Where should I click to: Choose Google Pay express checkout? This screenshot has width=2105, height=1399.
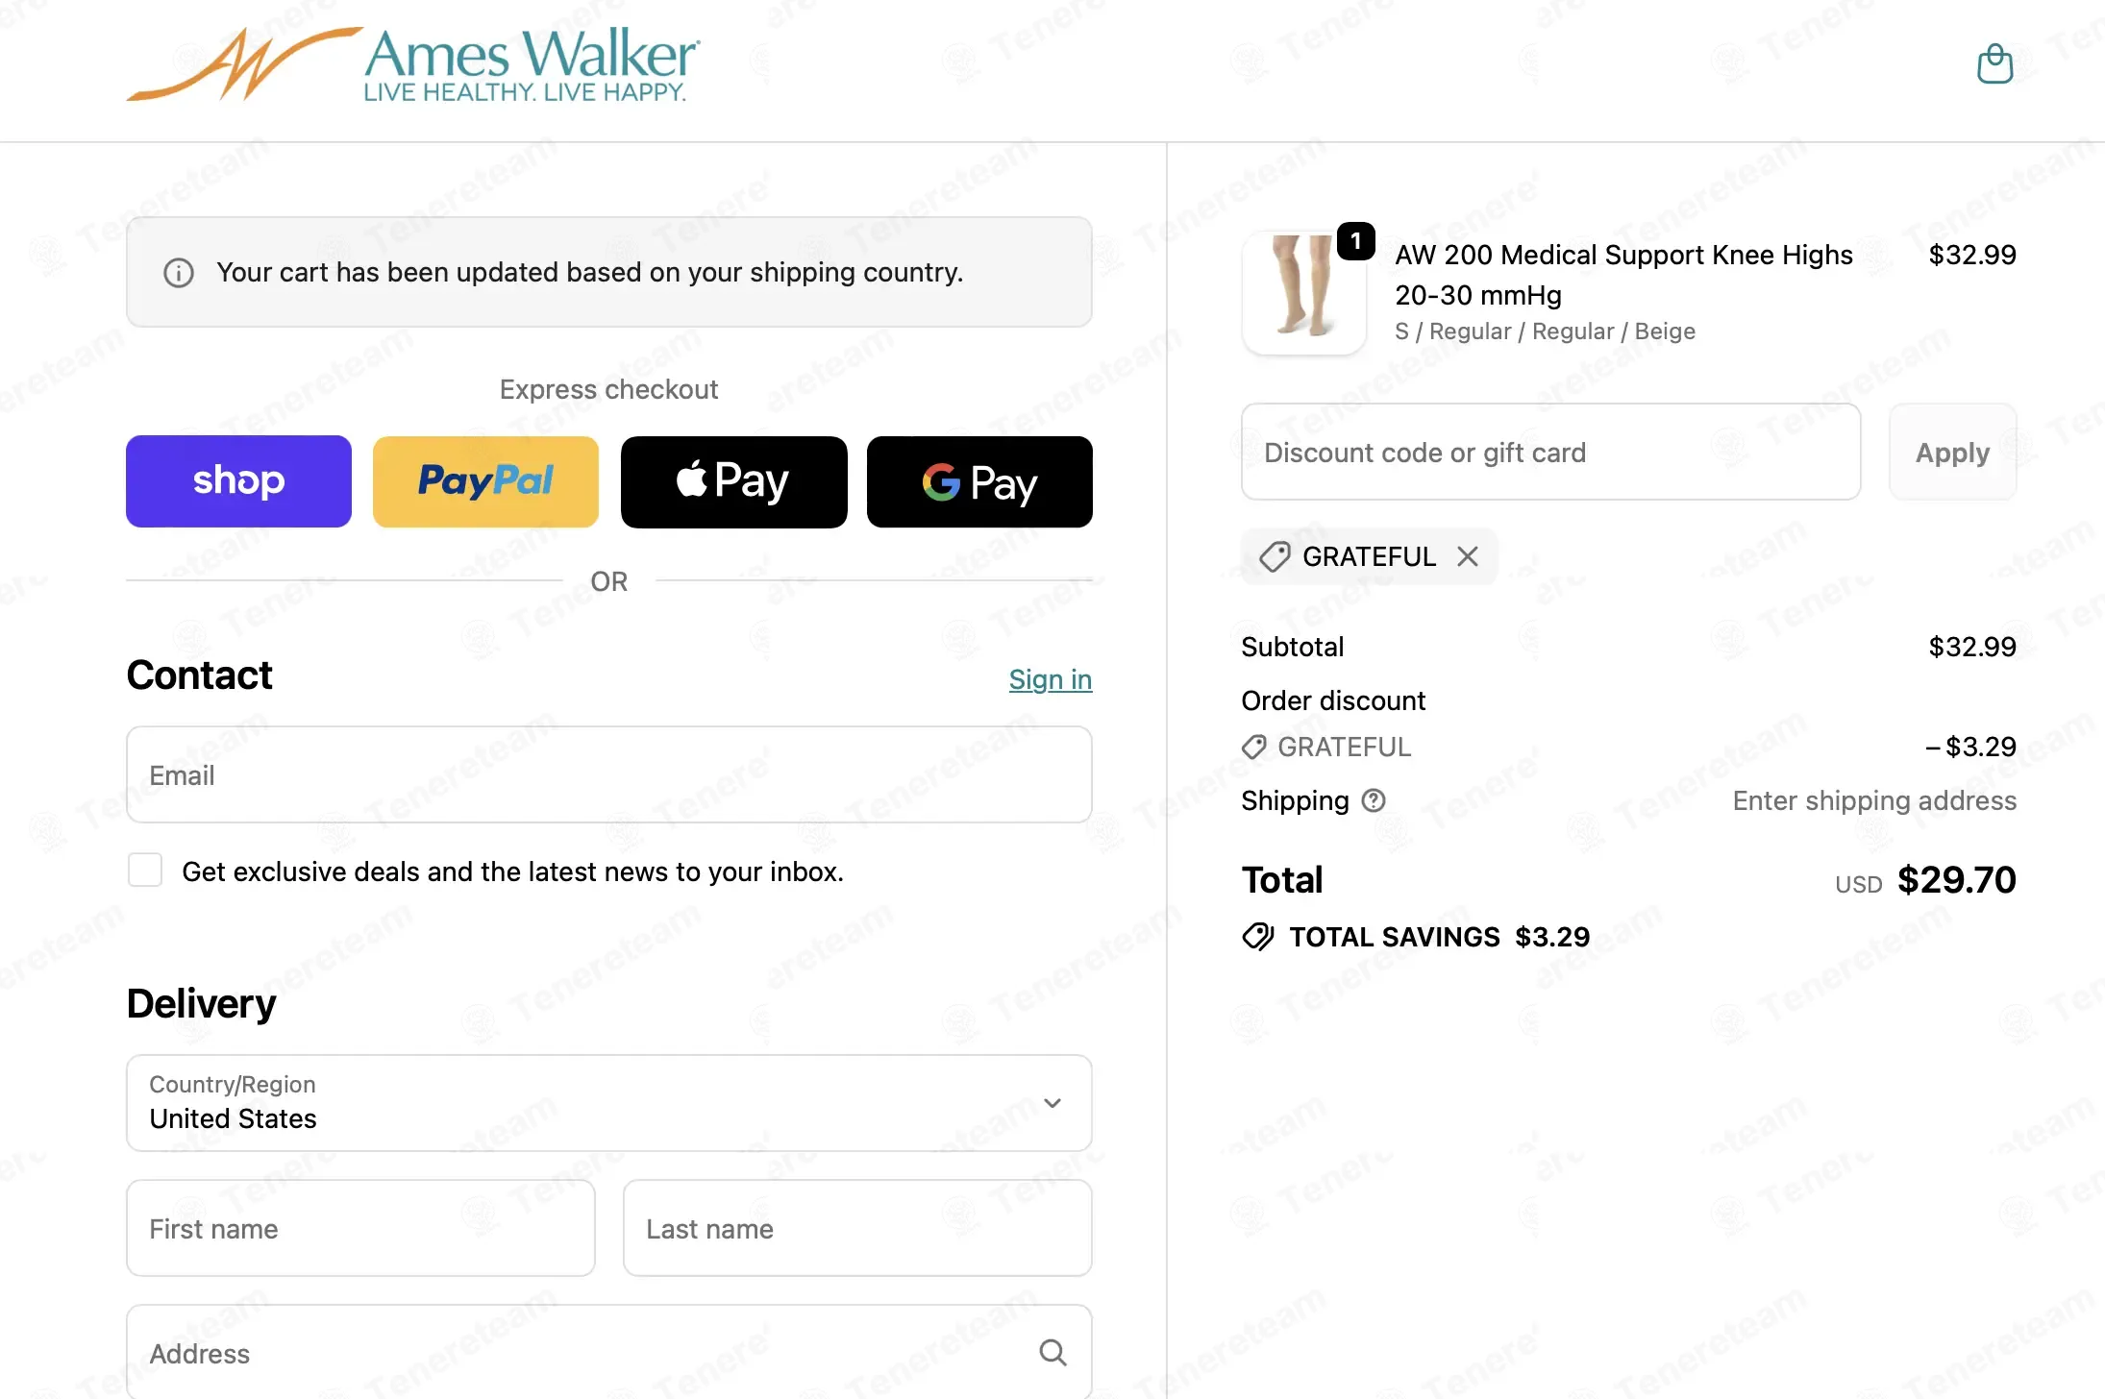coord(979,481)
